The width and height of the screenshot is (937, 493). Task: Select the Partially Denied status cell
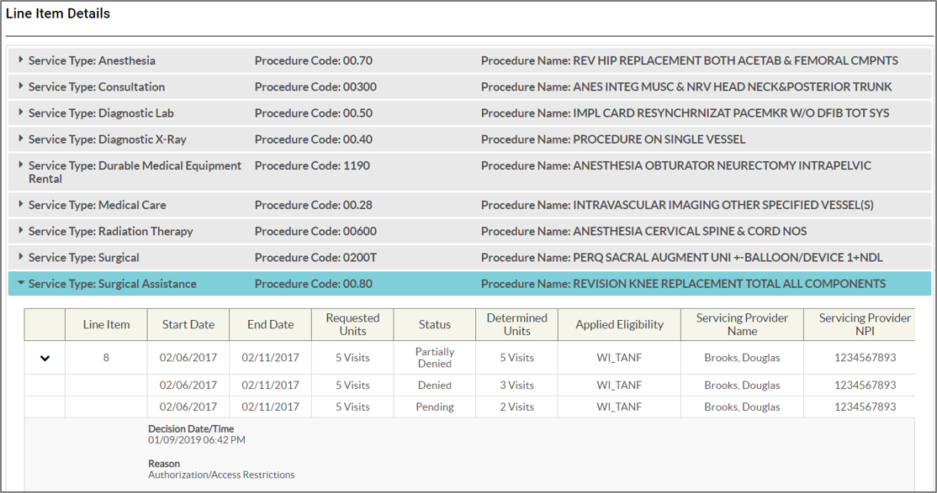tap(435, 358)
